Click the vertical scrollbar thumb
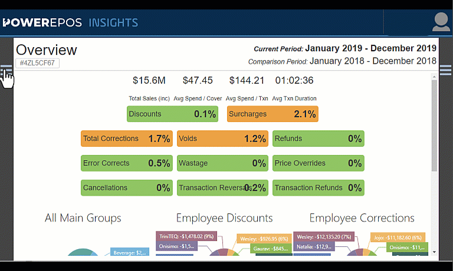Image resolution: width=453 pixels, height=271 pixels. (434, 125)
